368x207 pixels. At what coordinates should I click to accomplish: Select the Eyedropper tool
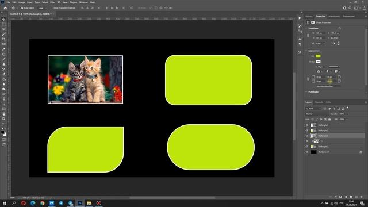click(4, 49)
